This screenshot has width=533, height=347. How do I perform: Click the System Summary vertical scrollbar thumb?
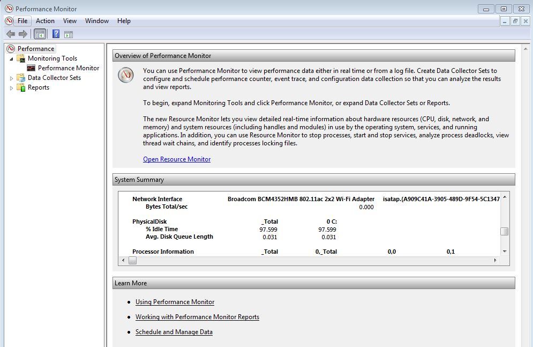pos(505,231)
